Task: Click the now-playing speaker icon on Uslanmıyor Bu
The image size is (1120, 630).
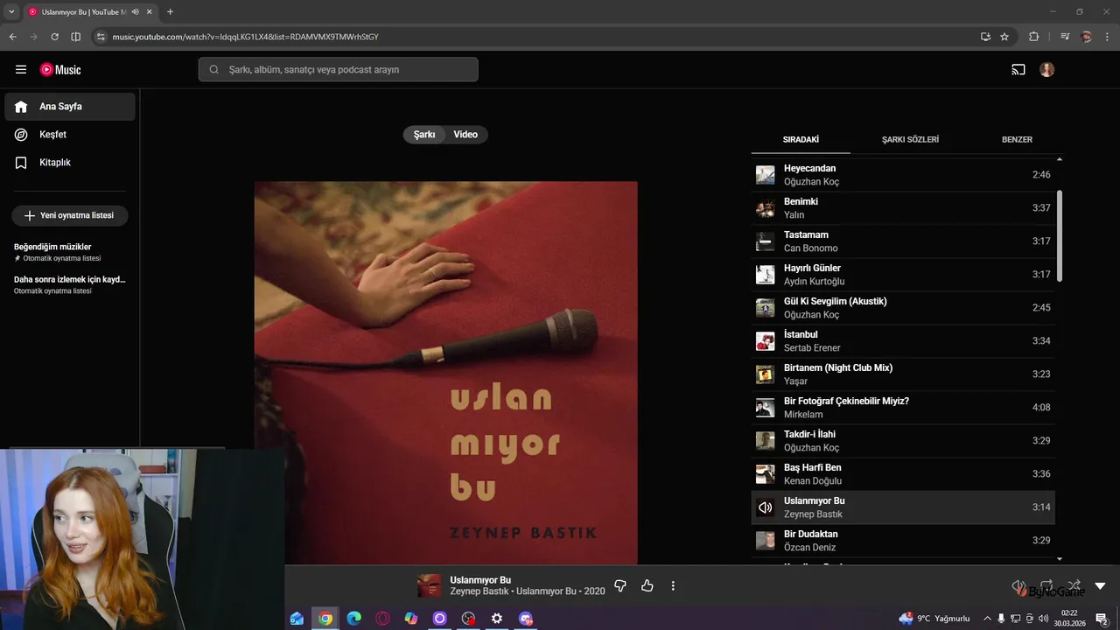Action: click(766, 507)
